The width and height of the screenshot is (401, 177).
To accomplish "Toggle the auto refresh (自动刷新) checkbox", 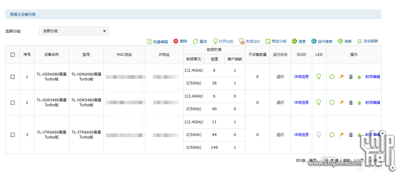I will [x=360, y=41].
